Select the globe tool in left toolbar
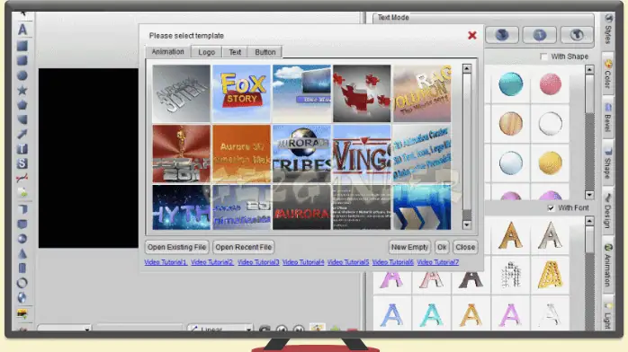 (22, 297)
